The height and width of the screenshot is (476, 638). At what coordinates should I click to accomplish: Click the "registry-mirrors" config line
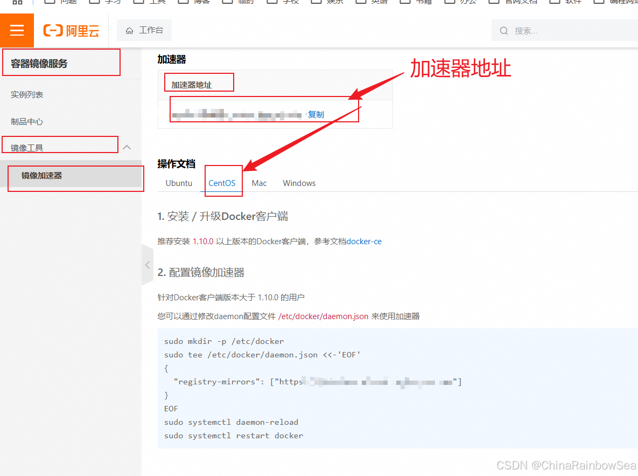(317, 382)
